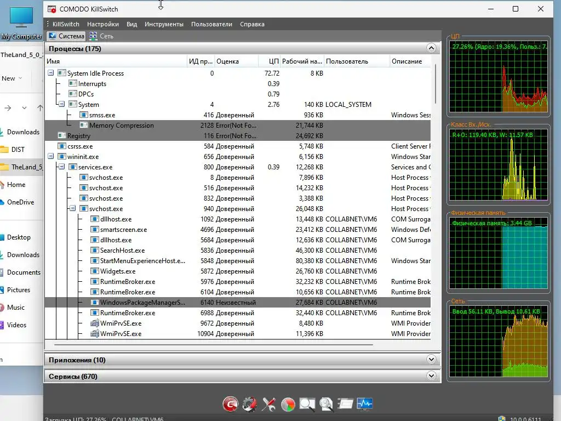Sort by Описание column header

[x=410, y=61]
